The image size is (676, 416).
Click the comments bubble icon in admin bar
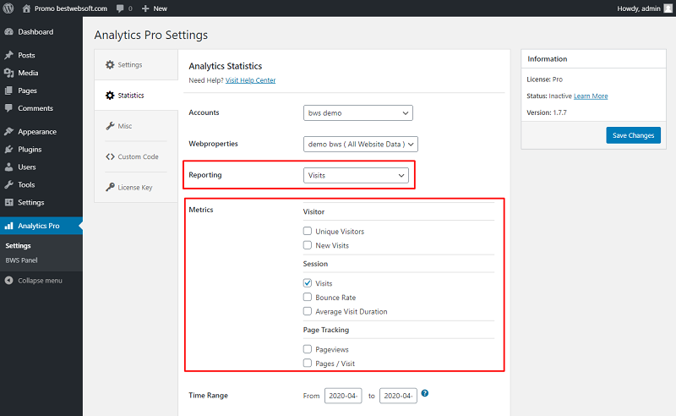point(120,8)
